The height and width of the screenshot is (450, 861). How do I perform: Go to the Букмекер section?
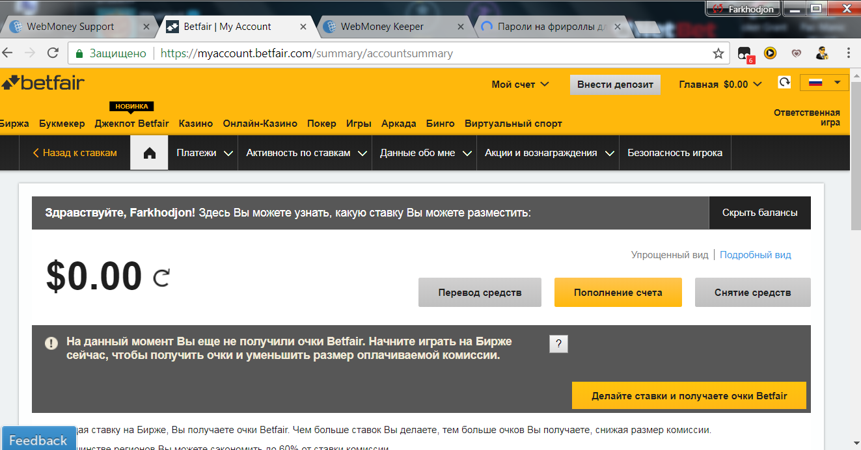tap(62, 124)
